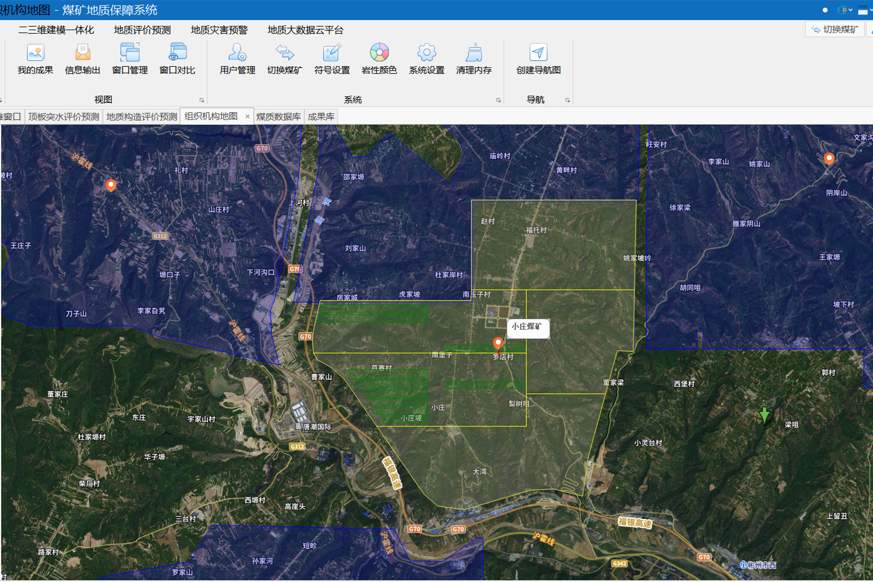Screen dimensions: 873x582
Task: Open the 地质评价预测 ribbon menu
Action: (x=142, y=30)
